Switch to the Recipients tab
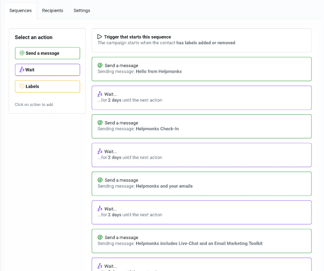Screen dimensions: 324x271 pyautogui.click(x=53, y=11)
